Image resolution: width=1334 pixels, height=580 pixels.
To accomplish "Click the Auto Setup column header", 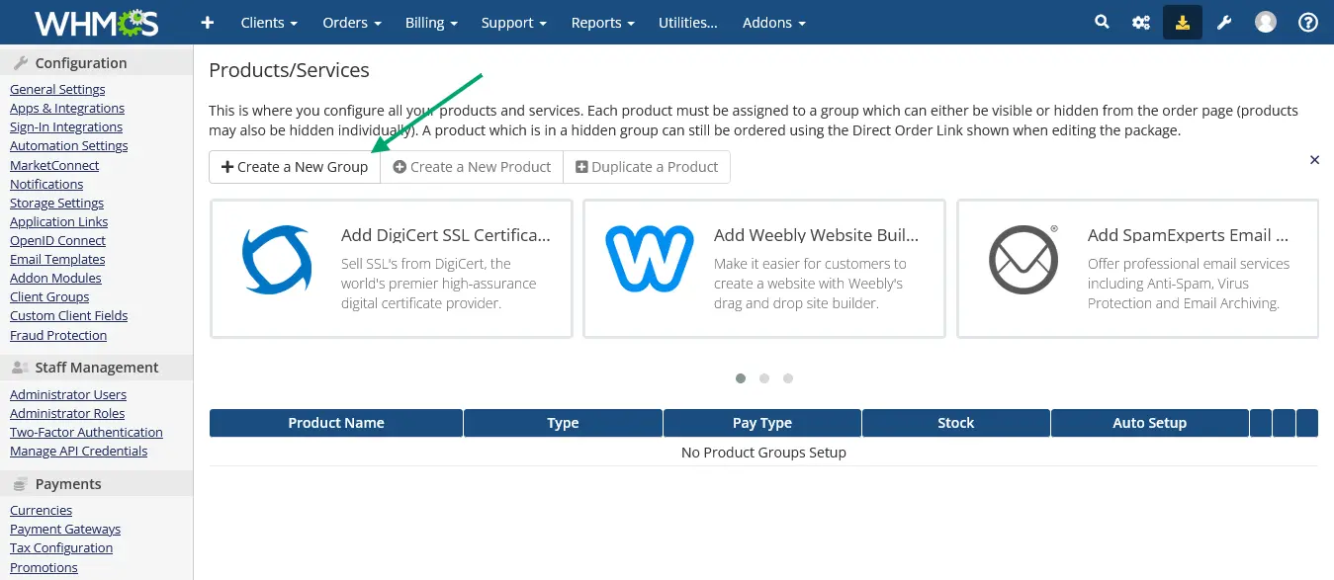I will pos(1149,423).
